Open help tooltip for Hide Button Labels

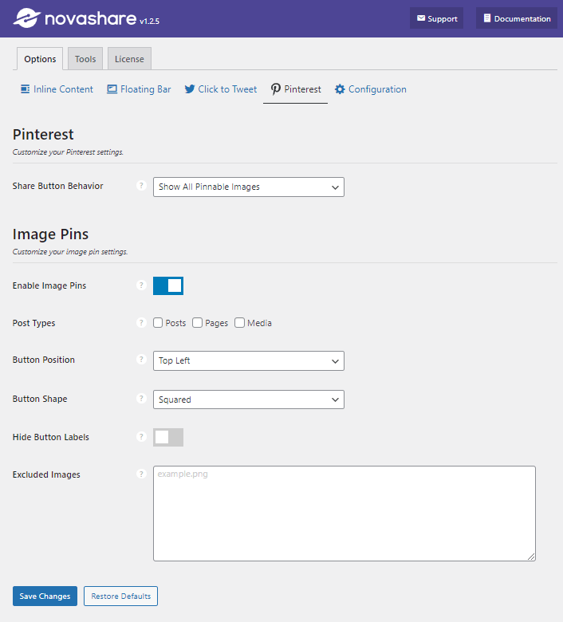[x=141, y=436]
